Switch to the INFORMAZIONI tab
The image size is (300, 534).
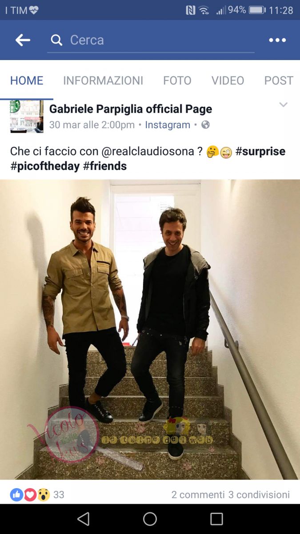pyautogui.click(x=103, y=81)
